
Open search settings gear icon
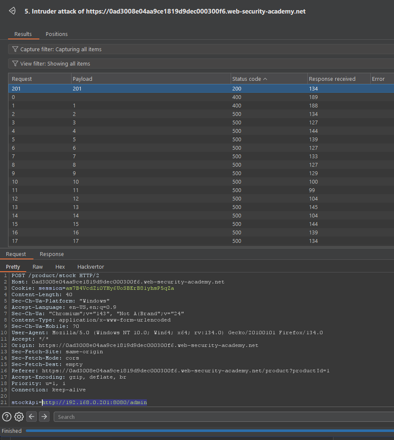pyautogui.click(x=19, y=417)
